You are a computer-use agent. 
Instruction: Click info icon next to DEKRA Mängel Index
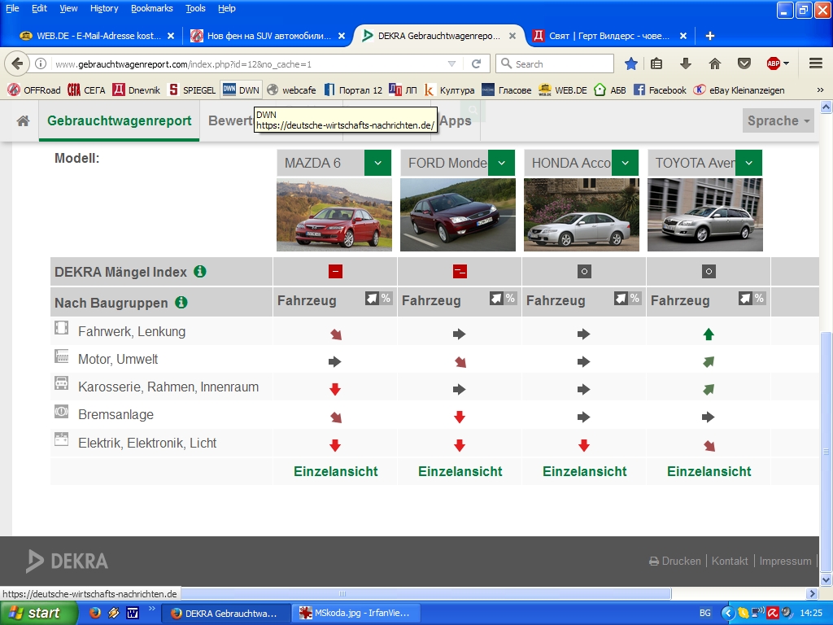click(200, 272)
